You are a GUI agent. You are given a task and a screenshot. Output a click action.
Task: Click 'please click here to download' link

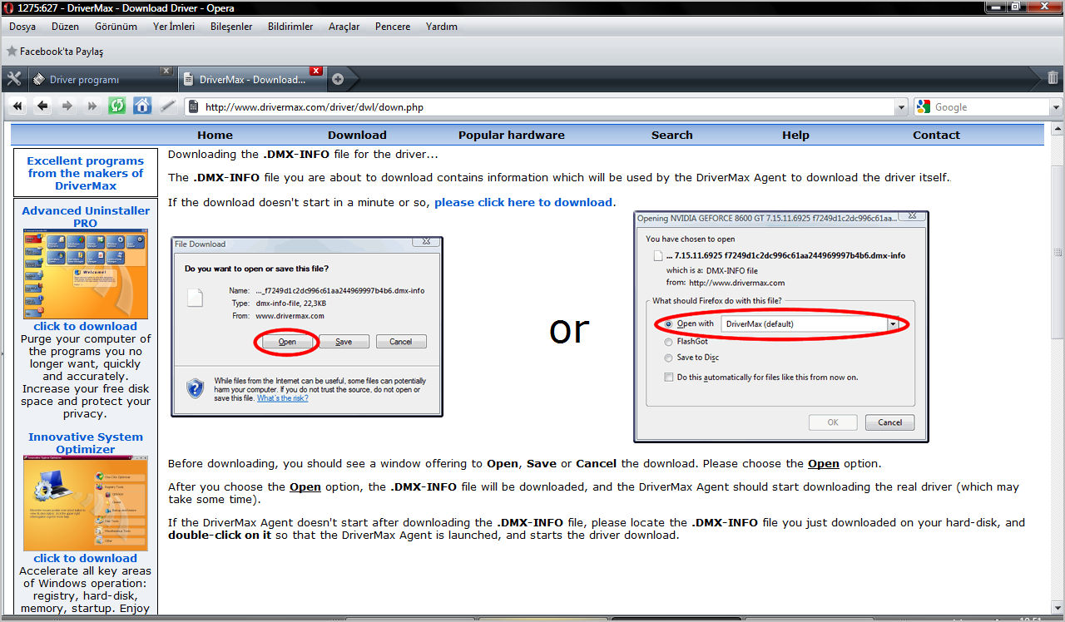coord(523,202)
